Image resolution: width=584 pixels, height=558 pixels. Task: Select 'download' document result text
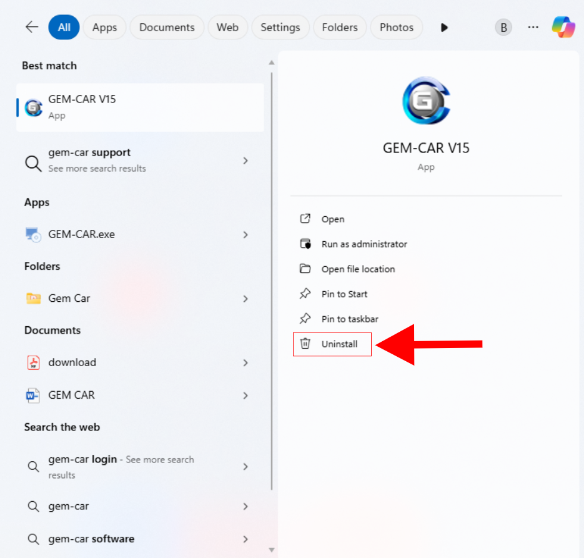tap(72, 362)
